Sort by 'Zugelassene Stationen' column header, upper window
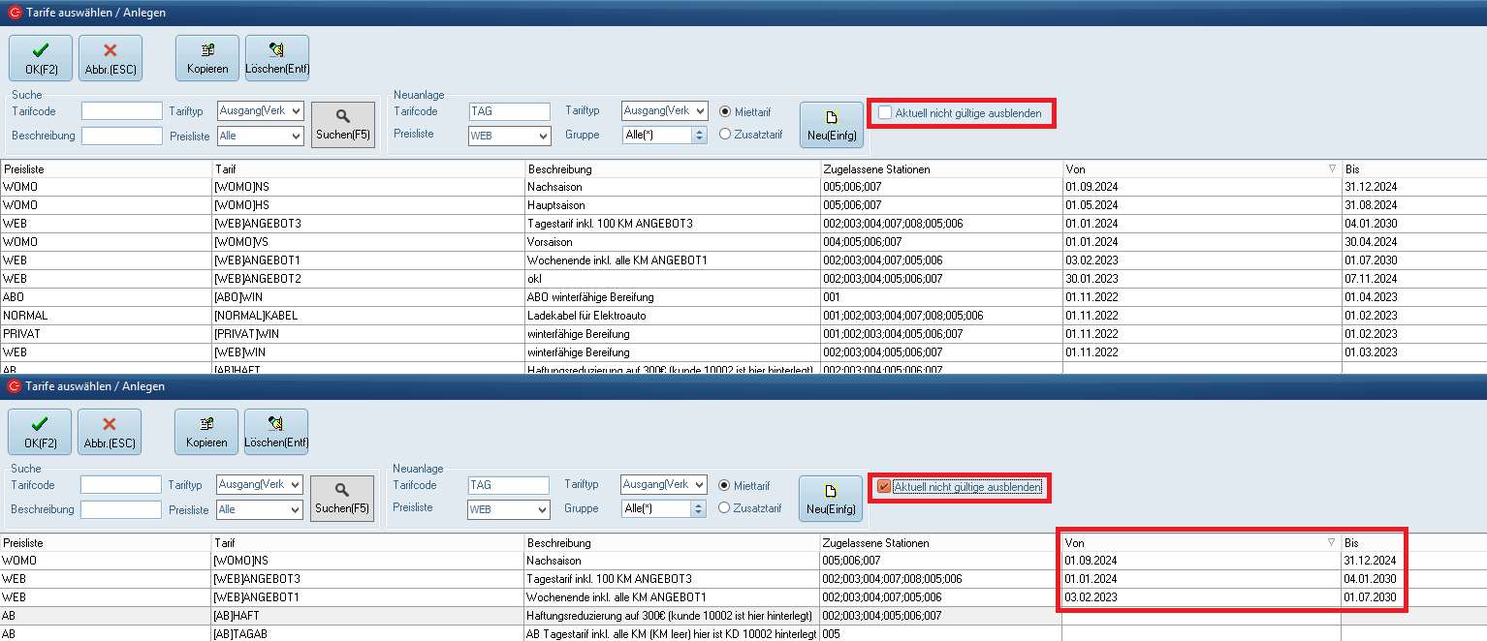 click(940, 169)
